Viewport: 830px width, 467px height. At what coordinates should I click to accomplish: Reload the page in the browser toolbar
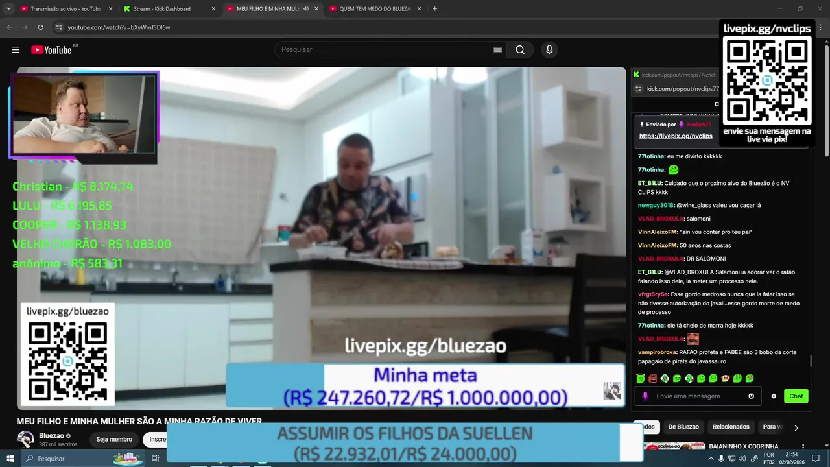click(x=40, y=27)
